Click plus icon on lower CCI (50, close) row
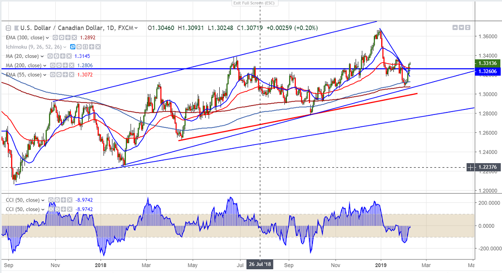 point(63,209)
